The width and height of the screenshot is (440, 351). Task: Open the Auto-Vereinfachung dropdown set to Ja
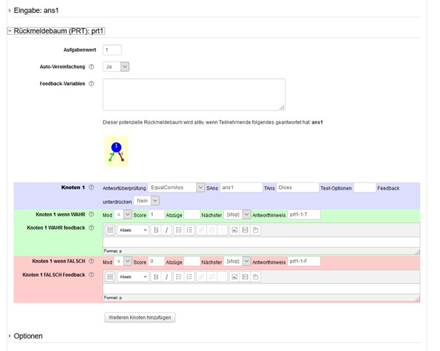[116, 67]
